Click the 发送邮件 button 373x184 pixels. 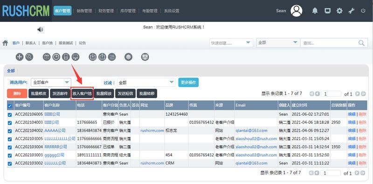[x=60, y=93]
